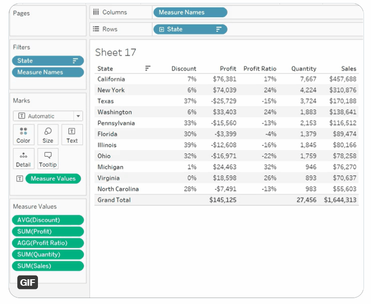The width and height of the screenshot is (371, 304).
Task: Click the Quantity column header
Action: click(x=304, y=69)
